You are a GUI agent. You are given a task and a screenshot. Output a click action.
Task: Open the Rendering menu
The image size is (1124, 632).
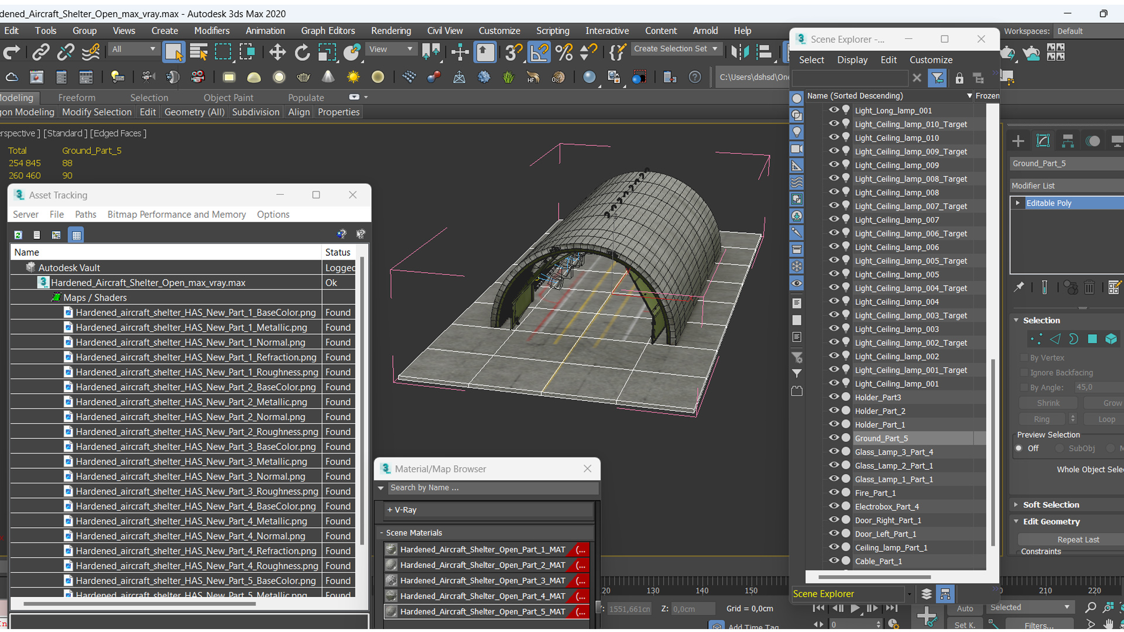pyautogui.click(x=391, y=30)
